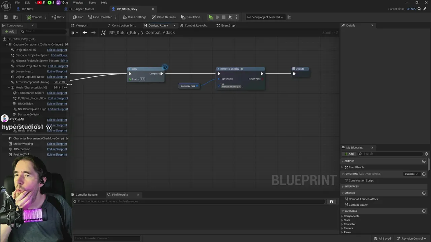Add a new component
The image size is (431, 242).
(9, 32)
